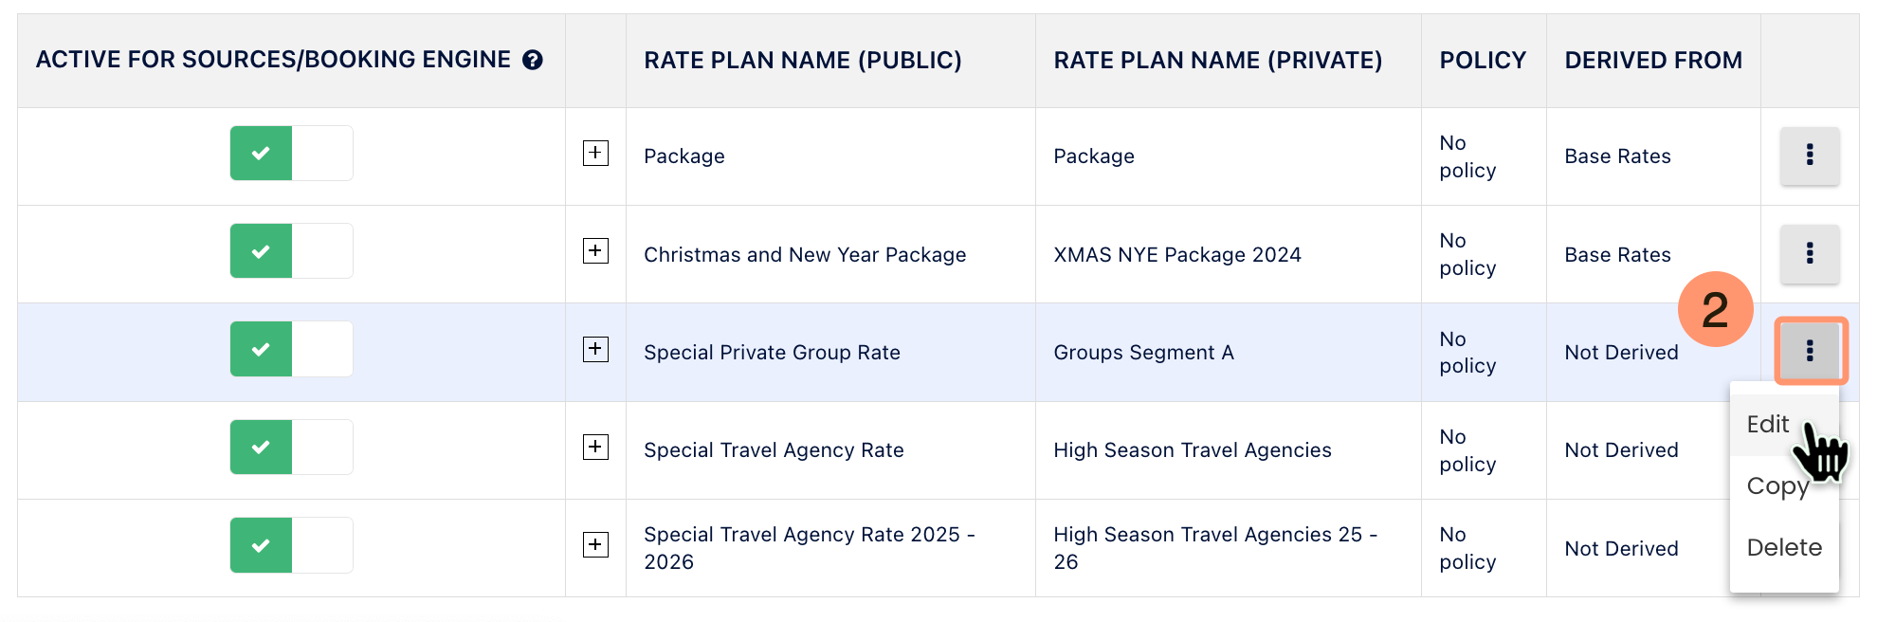Click highlighted three-dot menu for Groups Segment A
This screenshot has width=1877, height=622.
tap(1810, 351)
